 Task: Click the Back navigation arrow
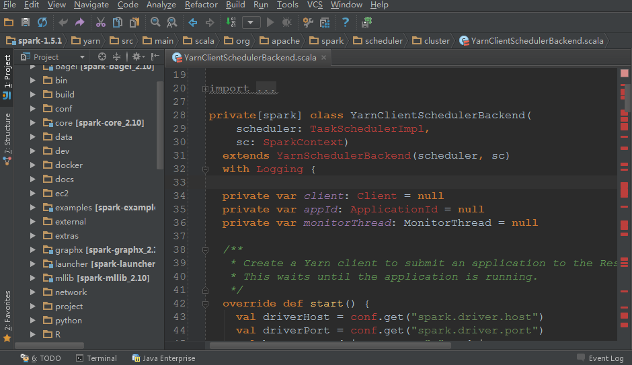click(193, 22)
